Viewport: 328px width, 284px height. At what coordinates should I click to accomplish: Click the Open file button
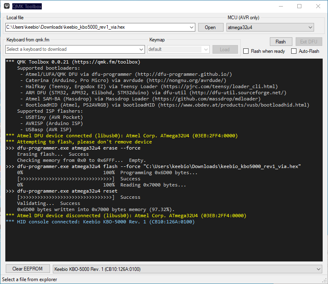click(x=210, y=27)
